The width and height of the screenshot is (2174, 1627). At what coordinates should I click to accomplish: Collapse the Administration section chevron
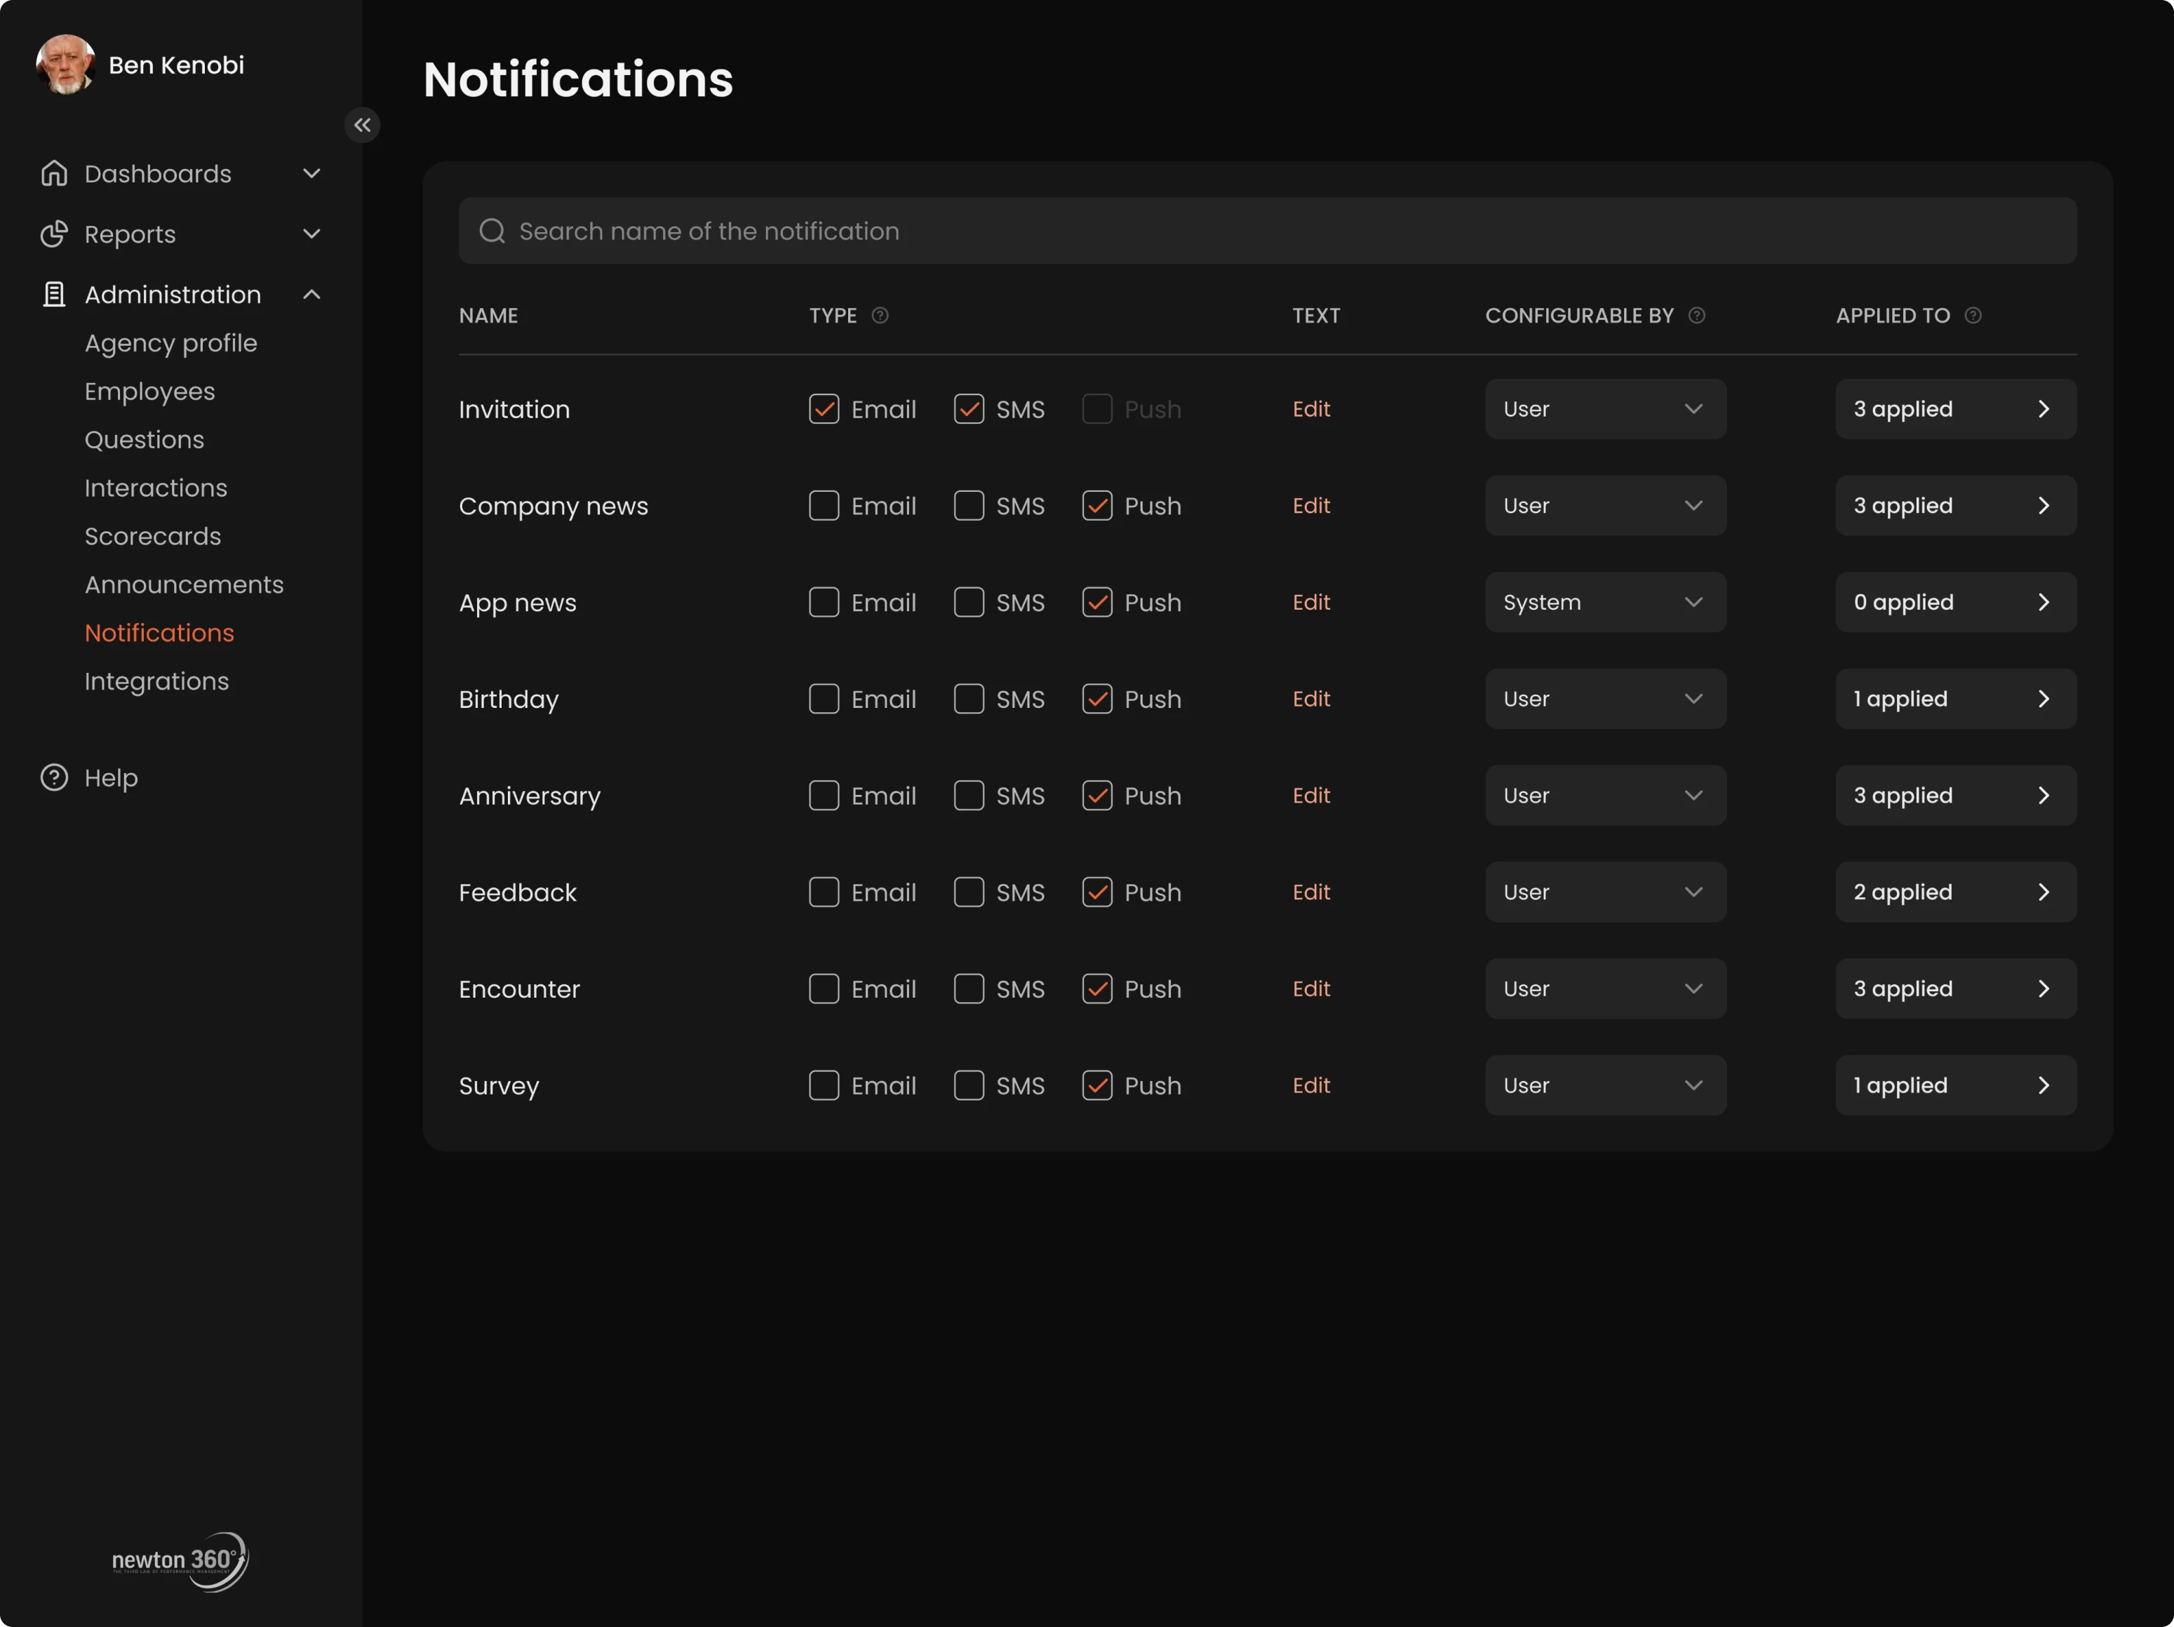pyautogui.click(x=311, y=294)
